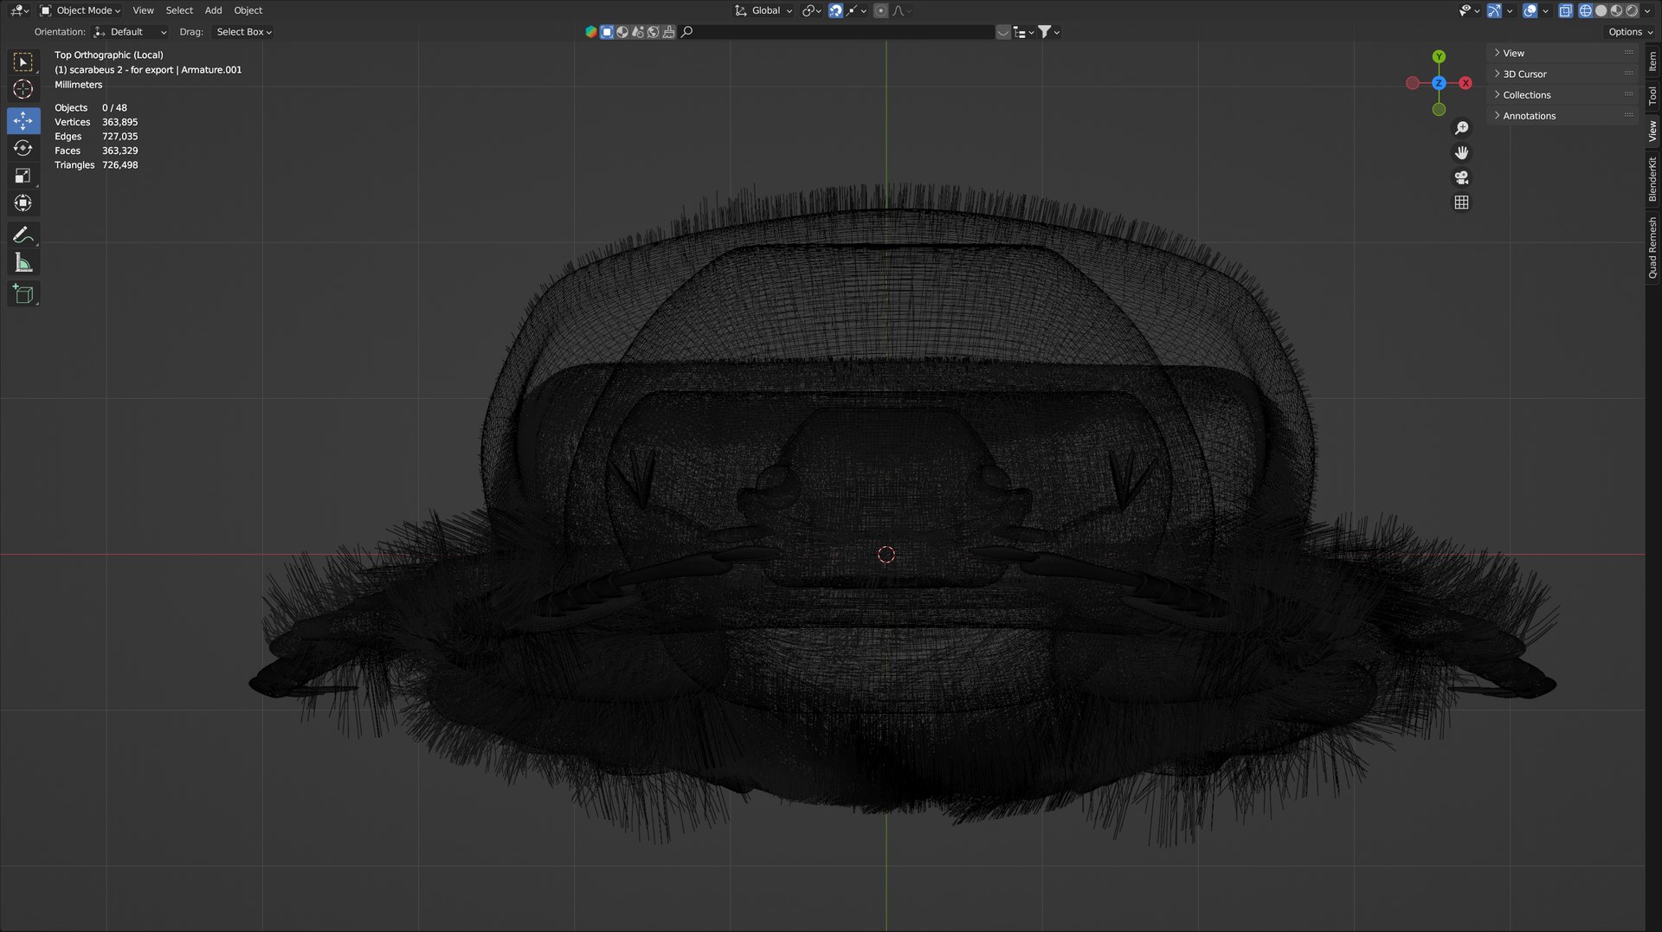This screenshot has width=1662, height=932.
Task: Open the View menu in header
Action: 143,10
